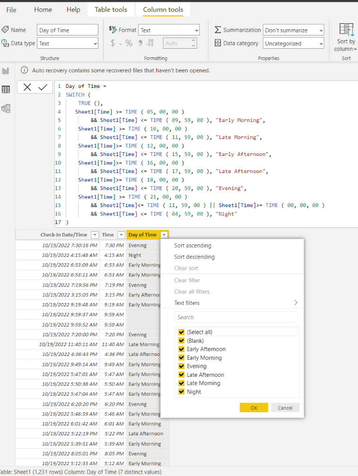The image size is (358, 476).
Task: Cancel formula with X icon
Action: click(x=27, y=87)
